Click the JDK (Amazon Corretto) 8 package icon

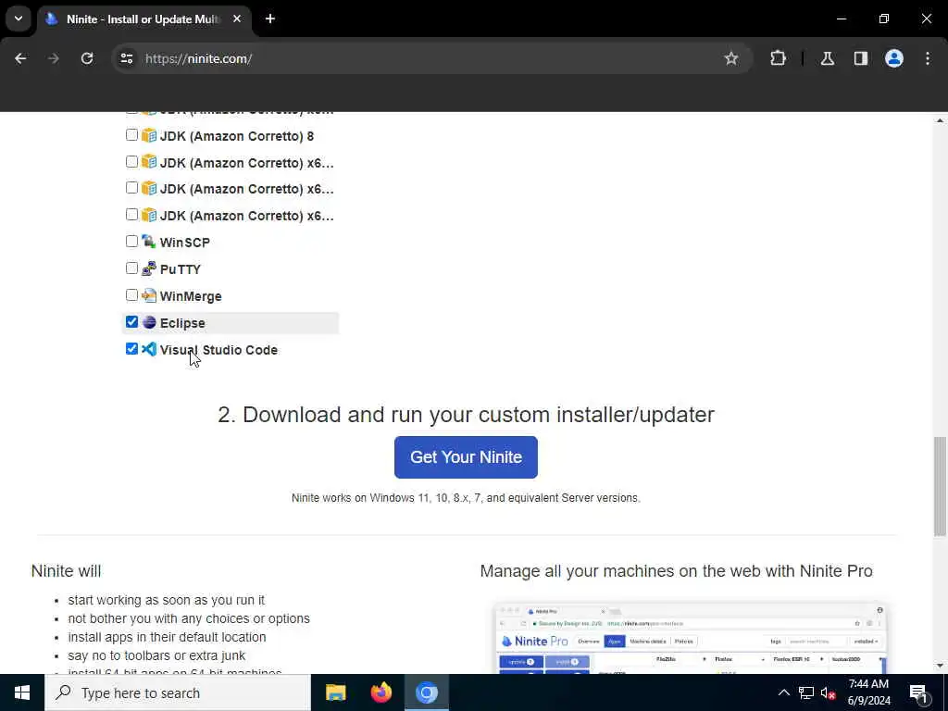(x=149, y=135)
